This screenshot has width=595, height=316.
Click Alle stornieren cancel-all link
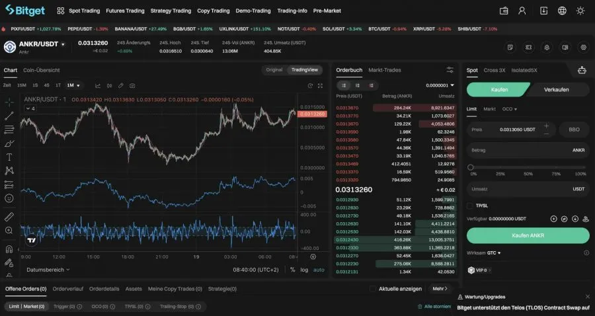pyautogui.click(x=434, y=307)
